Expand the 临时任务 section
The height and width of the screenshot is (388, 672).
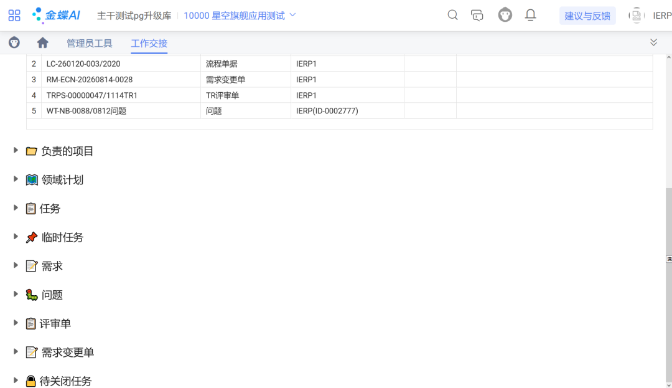point(16,237)
